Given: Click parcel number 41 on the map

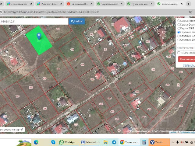Looking at the screenshot, I should (130, 83).
